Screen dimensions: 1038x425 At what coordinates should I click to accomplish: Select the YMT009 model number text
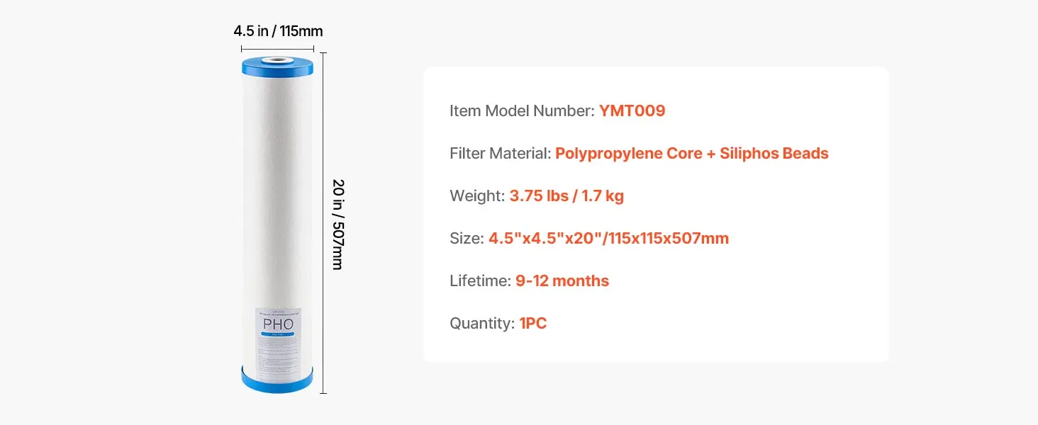(x=632, y=110)
